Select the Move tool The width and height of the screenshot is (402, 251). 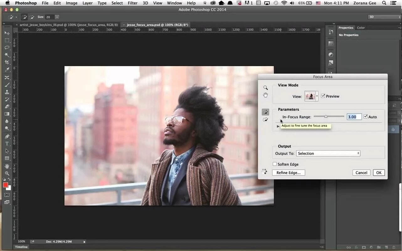(x=7, y=33)
